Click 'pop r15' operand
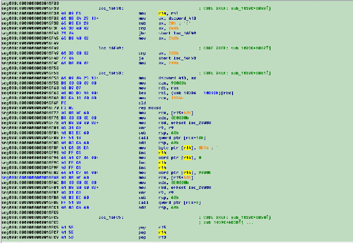 (x=162, y=228)
